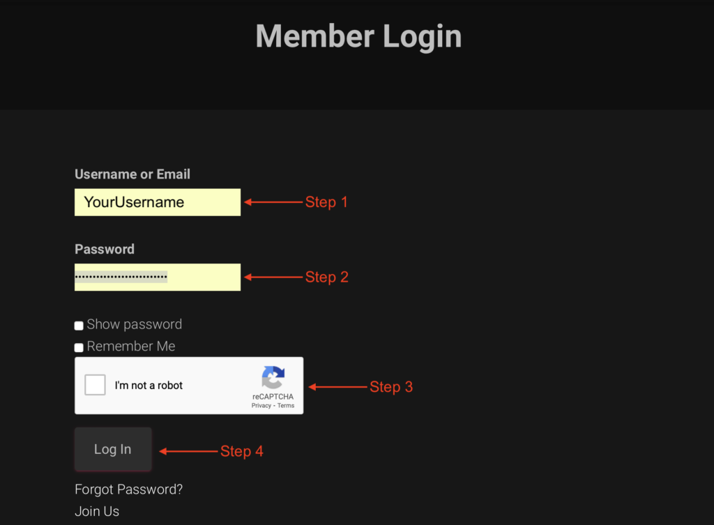Click the Member Login heading

coord(359,36)
